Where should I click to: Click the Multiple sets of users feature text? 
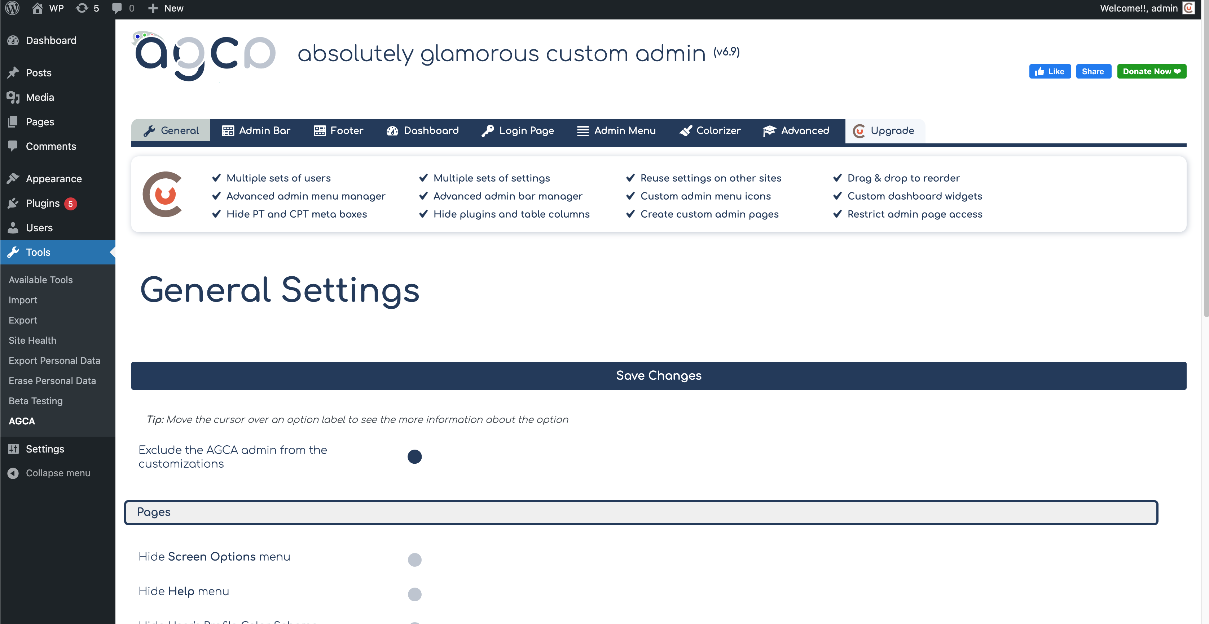tap(279, 178)
